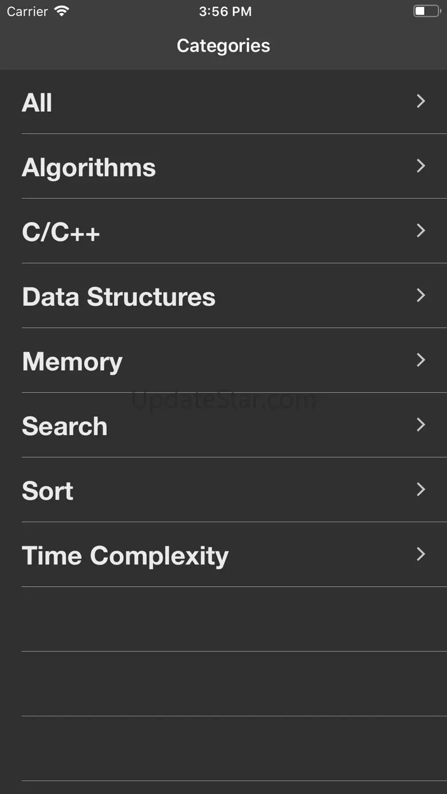Tap the battery icon in status bar

427,11
